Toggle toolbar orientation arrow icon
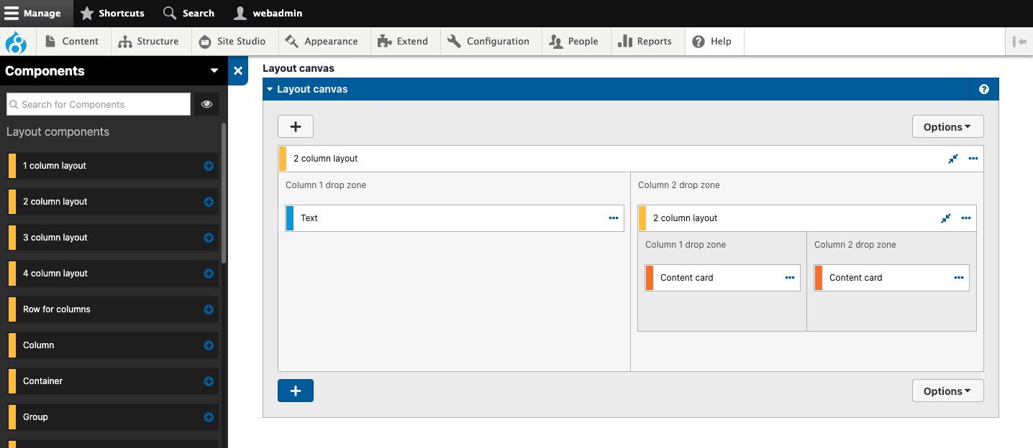1033x448 pixels. 1019,42
